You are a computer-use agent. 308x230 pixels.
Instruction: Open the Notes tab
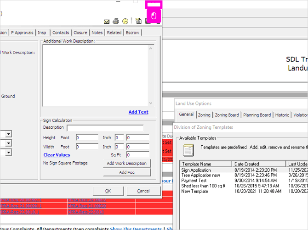(97, 33)
